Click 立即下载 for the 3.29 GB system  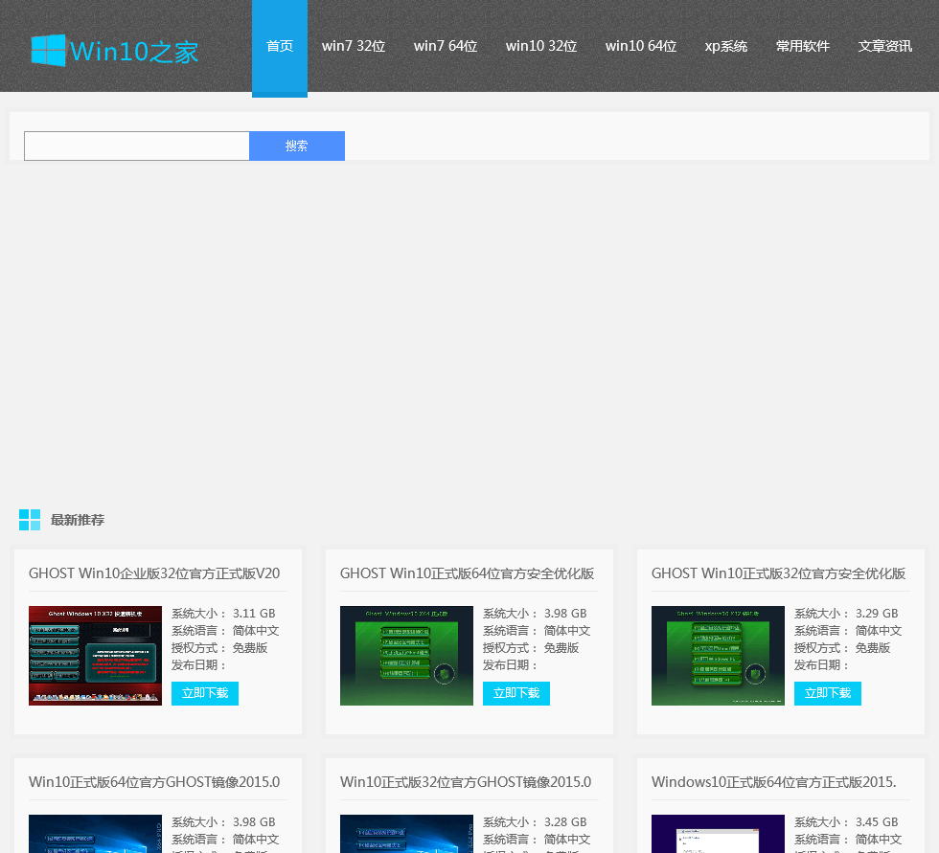828,693
